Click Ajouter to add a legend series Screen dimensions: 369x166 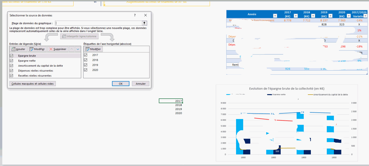(18, 49)
